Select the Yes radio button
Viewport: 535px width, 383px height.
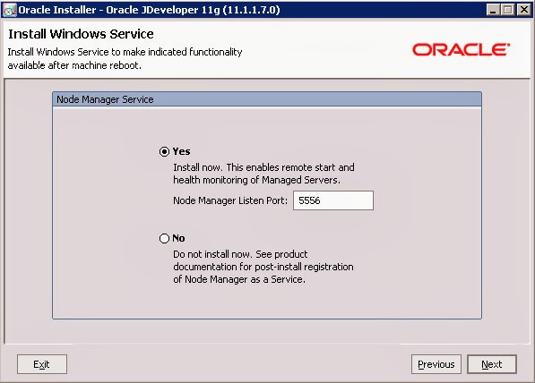(164, 151)
